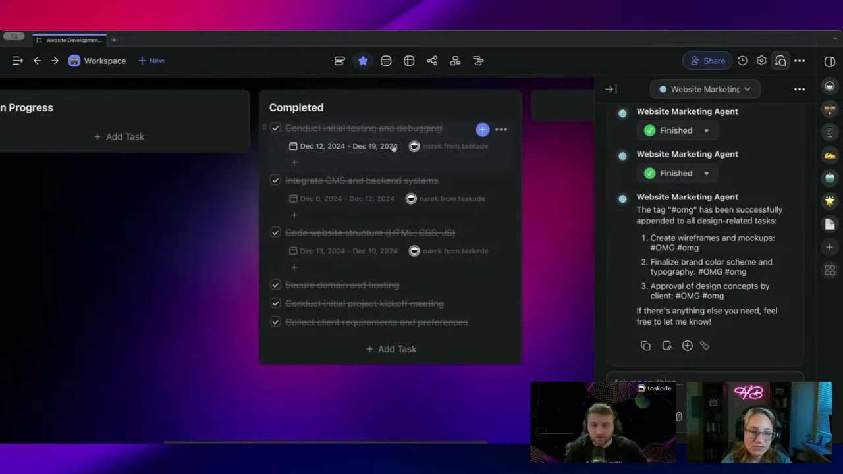Viewport: 843px width, 474px height.
Task: Open project settings gear icon
Action: (761, 61)
